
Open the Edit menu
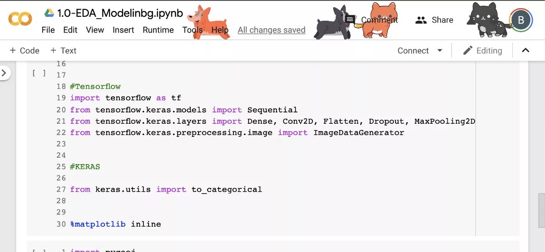click(x=70, y=30)
